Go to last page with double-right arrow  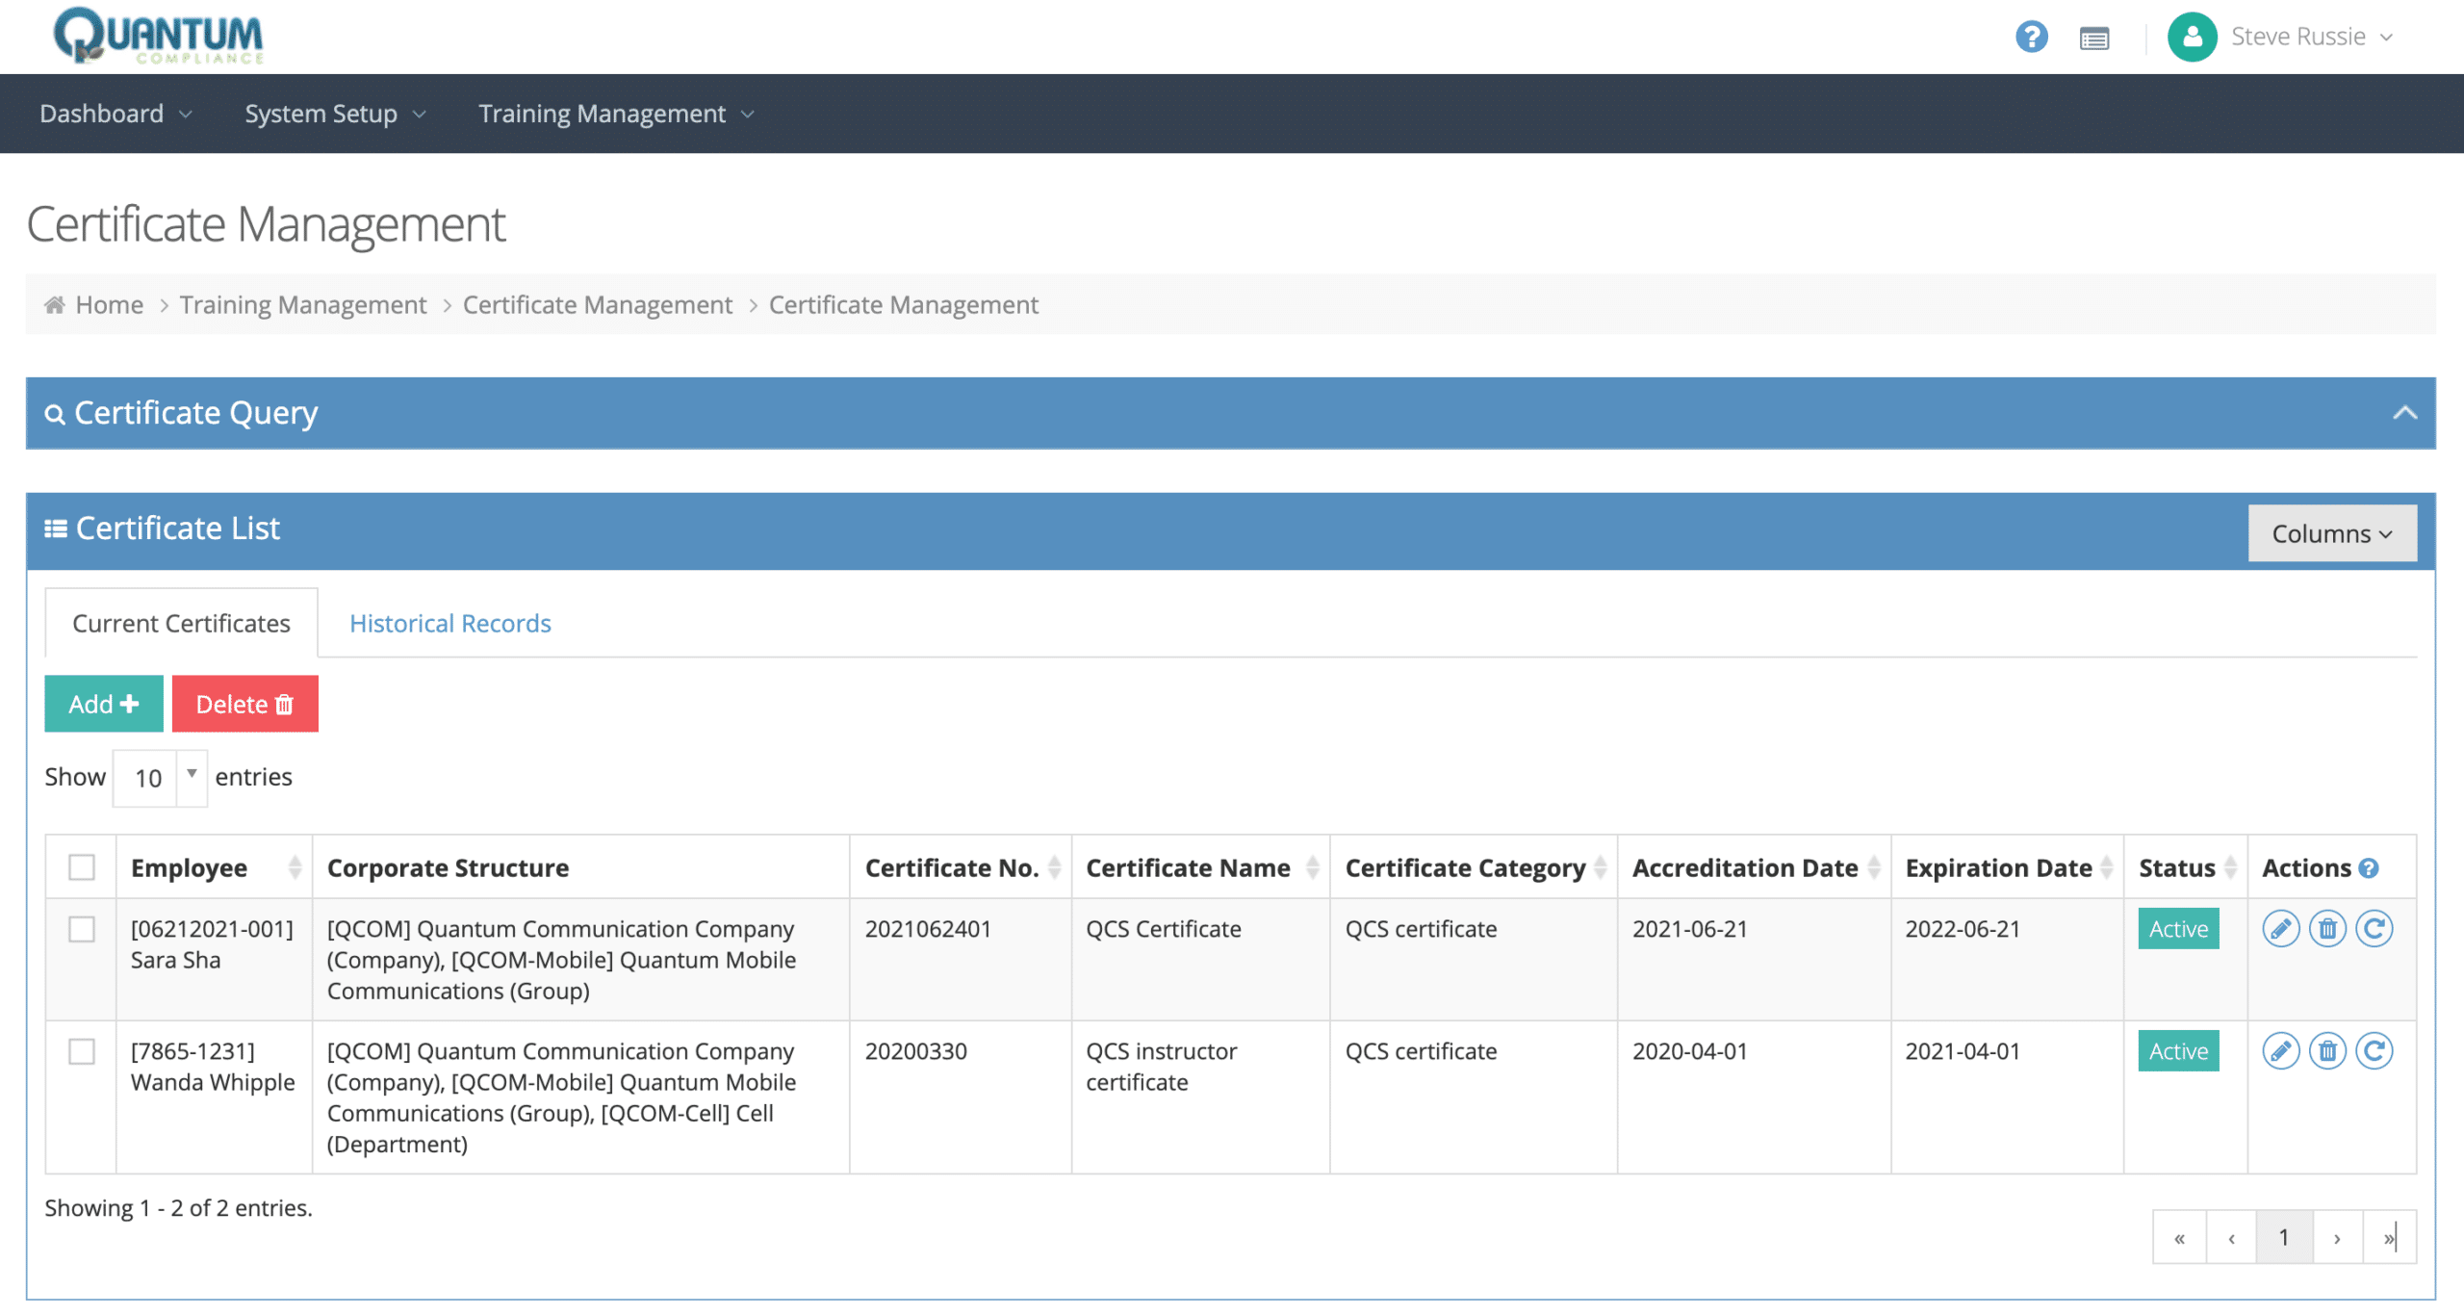click(x=2389, y=1238)
